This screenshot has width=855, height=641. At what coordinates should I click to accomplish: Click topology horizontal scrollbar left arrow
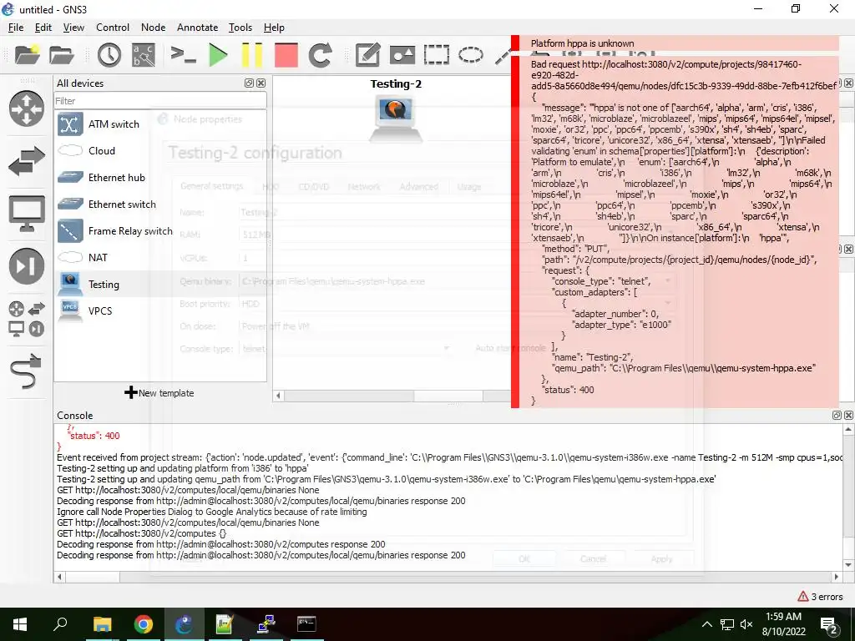[x=279, y=396]
